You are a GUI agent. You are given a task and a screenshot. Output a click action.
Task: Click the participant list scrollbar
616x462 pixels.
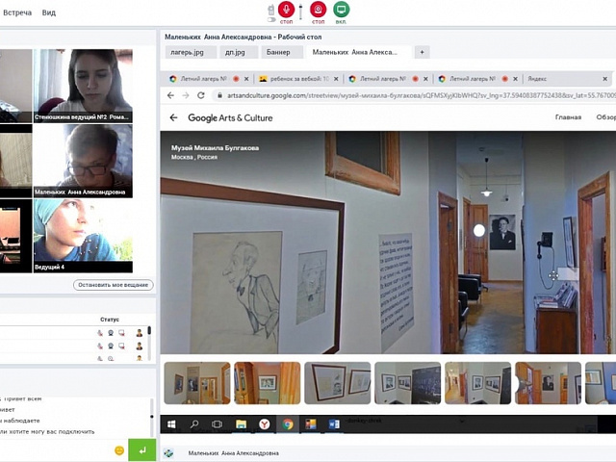149,343
